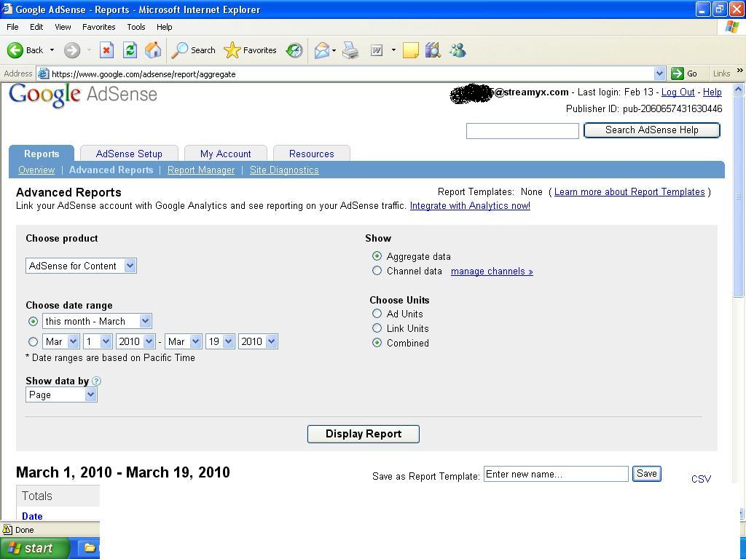Click the Research books toolbar icon

(433, 50)
